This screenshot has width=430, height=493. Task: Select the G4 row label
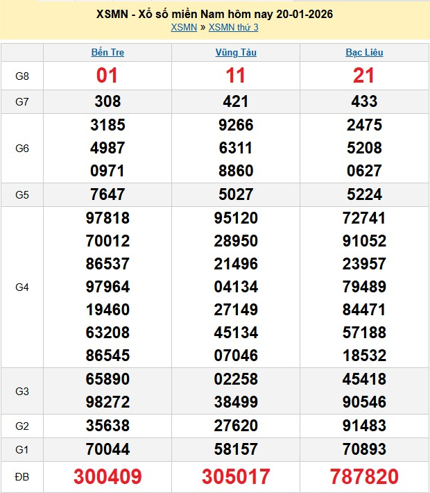pos(22,287)
